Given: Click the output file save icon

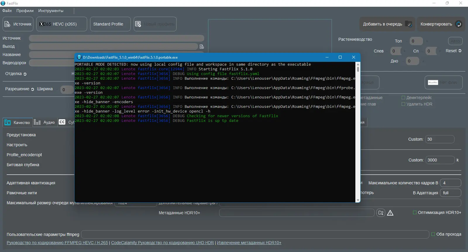Looking at the screenshot, I should (202, 47).
